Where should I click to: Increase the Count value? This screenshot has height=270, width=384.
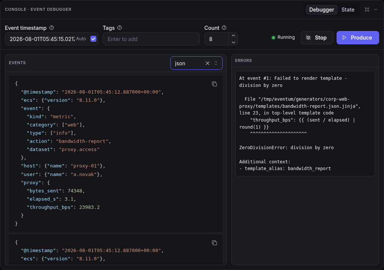tap(233, 36)
